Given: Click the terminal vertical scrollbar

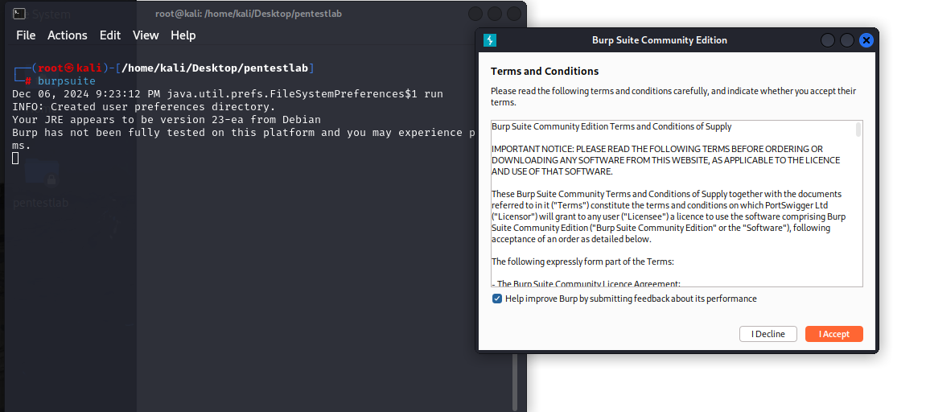Looking at the screenshot, I should pyautogui.click(x=515, y=381).
